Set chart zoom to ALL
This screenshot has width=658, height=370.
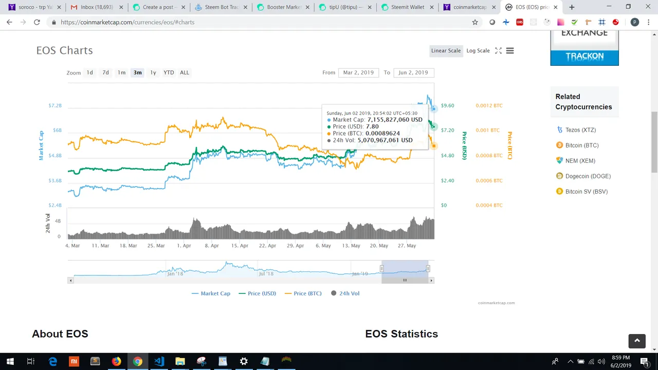(185, 72)
